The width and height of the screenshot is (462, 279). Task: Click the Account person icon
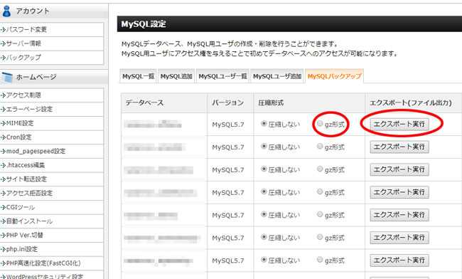pos(6,11)
